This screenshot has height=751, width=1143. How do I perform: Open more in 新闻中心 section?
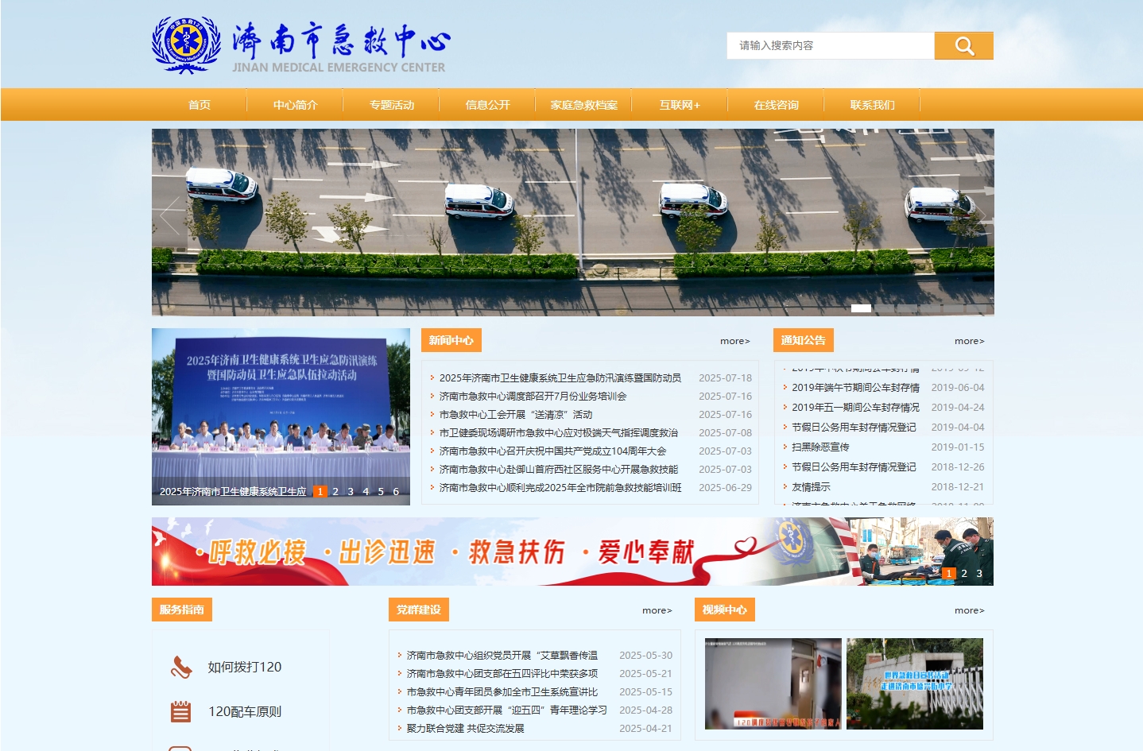click(x=734, y=341)
